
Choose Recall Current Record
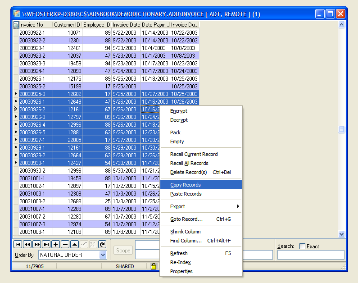[x=201, y=154]
